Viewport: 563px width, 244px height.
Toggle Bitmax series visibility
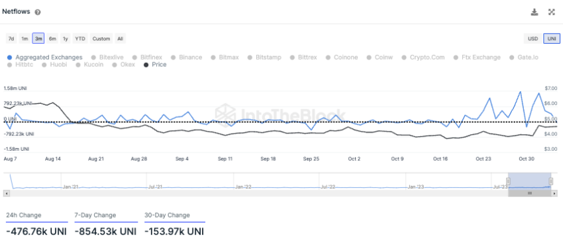[225, 58]
